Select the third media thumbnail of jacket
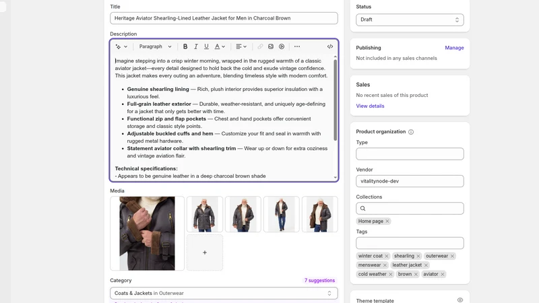Screen dimensions: 539x303 pos(243,214)
